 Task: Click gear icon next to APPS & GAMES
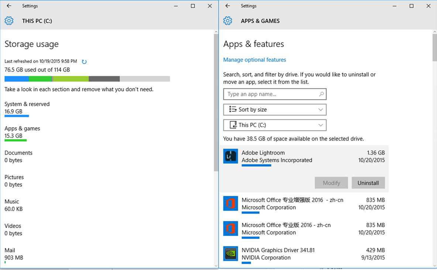coord(228,21)
